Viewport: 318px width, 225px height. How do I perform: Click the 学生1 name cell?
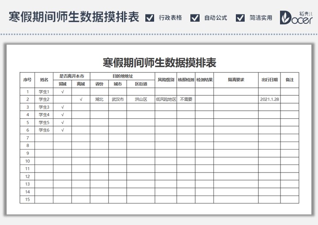pyautogui.click(x=44, y=92)
